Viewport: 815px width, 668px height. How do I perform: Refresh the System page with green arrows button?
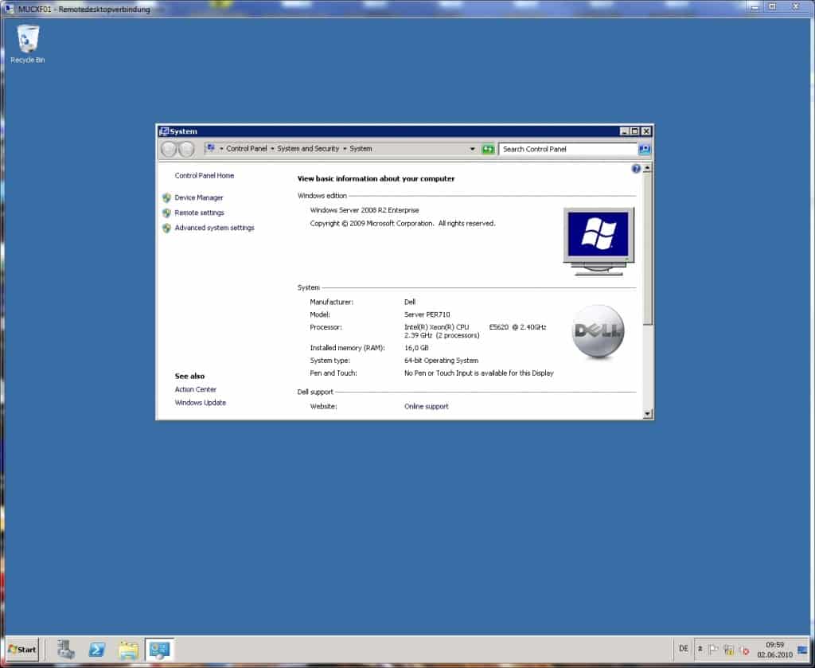coord(488,149)
